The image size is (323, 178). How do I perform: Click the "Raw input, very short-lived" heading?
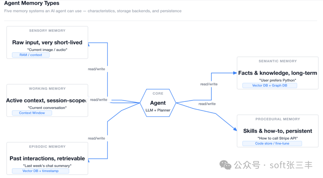47,42
